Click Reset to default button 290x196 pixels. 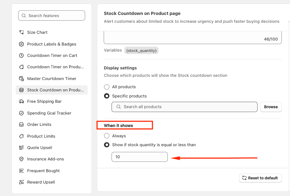[x=260, y=178]
